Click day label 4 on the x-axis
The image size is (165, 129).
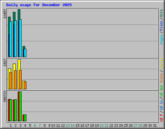[x=25, y=125]
